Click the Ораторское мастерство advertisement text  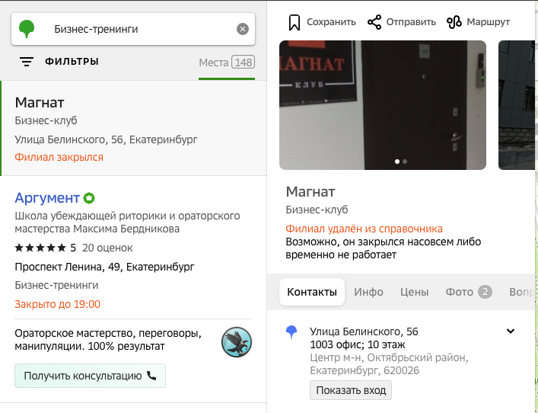[108, 340]
